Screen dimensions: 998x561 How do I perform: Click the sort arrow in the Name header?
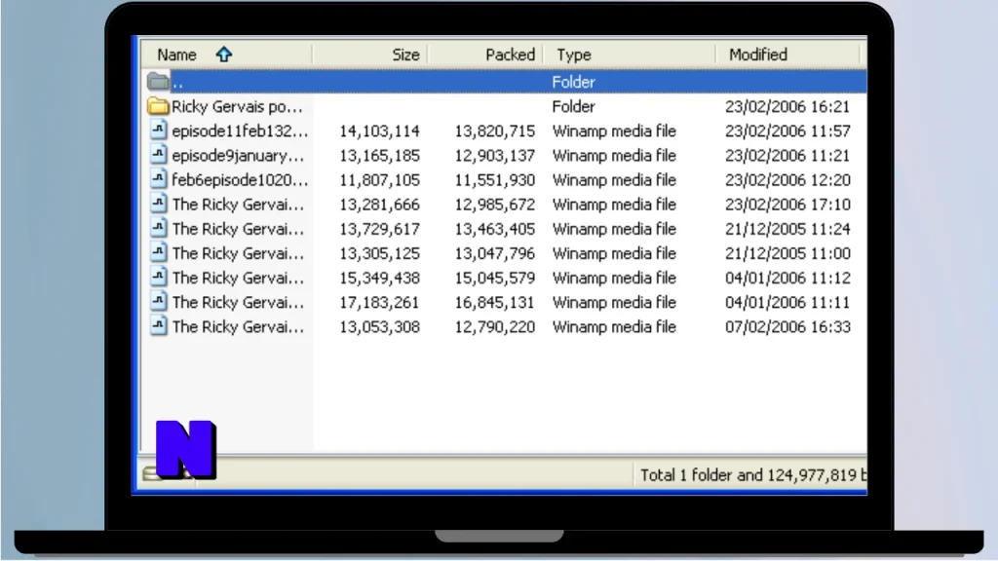(223, 55)
